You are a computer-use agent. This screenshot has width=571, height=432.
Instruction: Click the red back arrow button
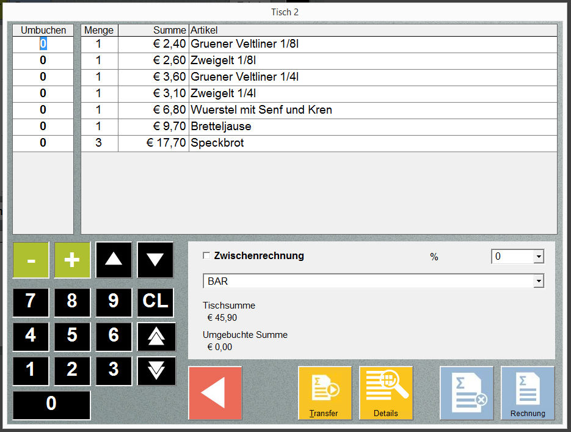pos(215,393)
